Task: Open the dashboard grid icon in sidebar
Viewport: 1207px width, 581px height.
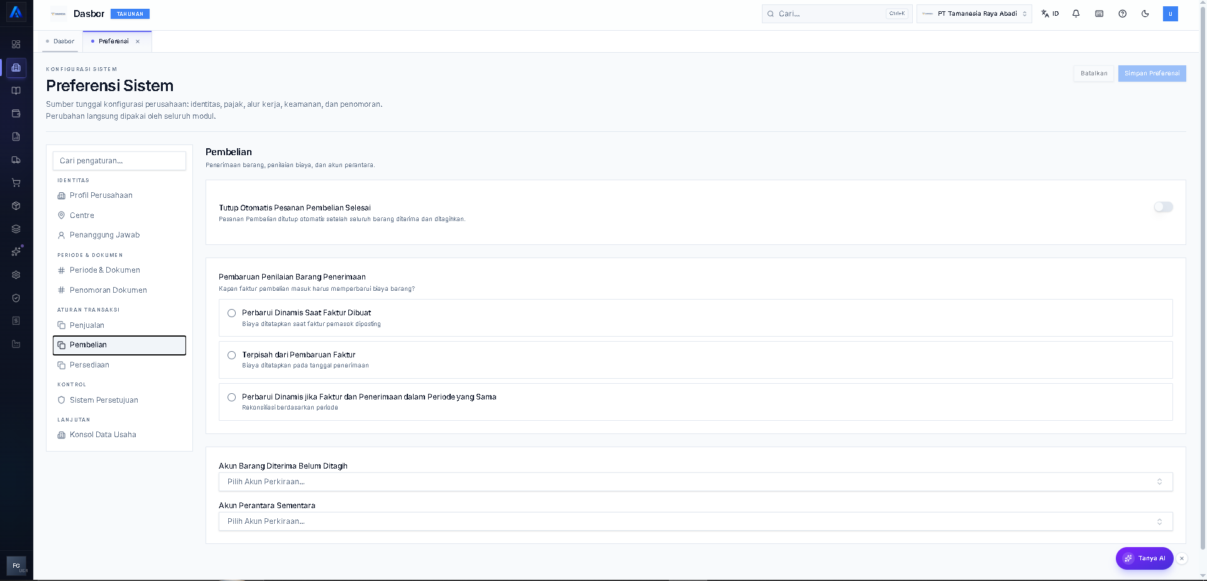Action: [16, 45]
